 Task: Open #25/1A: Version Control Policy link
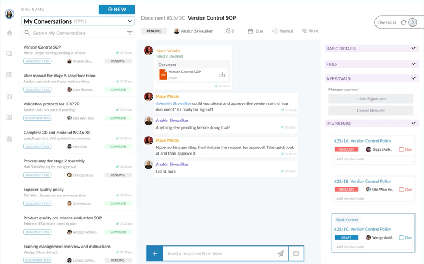coord(362,141)
